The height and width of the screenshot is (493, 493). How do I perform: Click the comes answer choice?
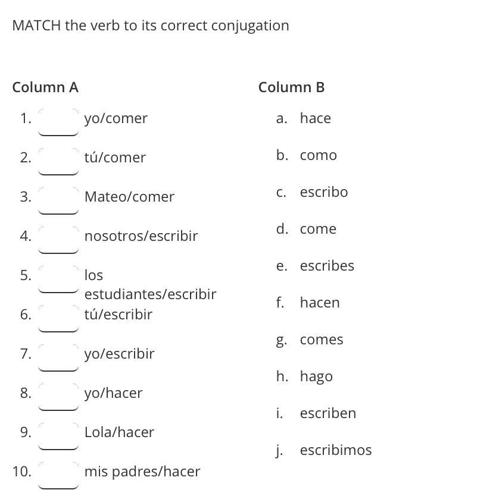tap(322, 340)
